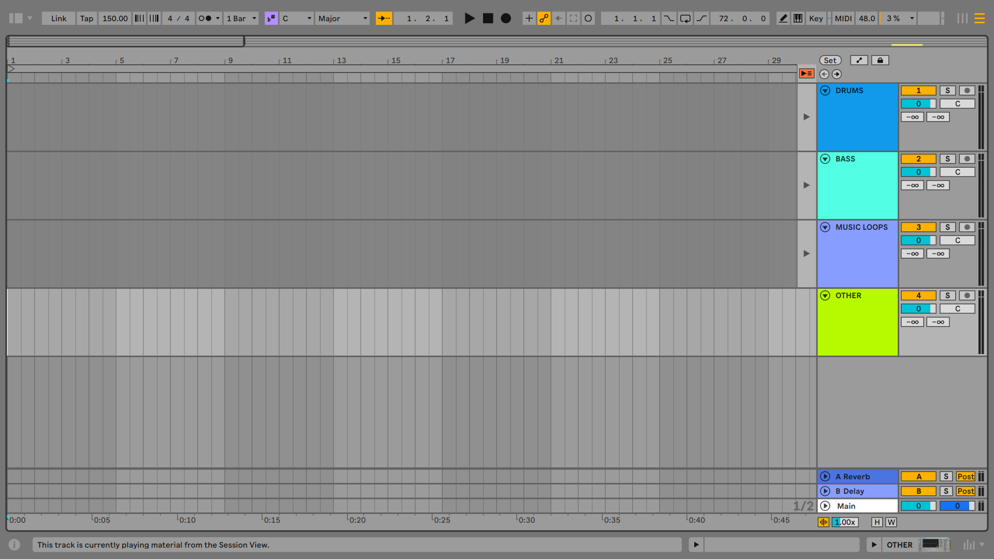994x559 pixels.
Task: Jump to the next locator arrow
Action: [x=837, y=74]
